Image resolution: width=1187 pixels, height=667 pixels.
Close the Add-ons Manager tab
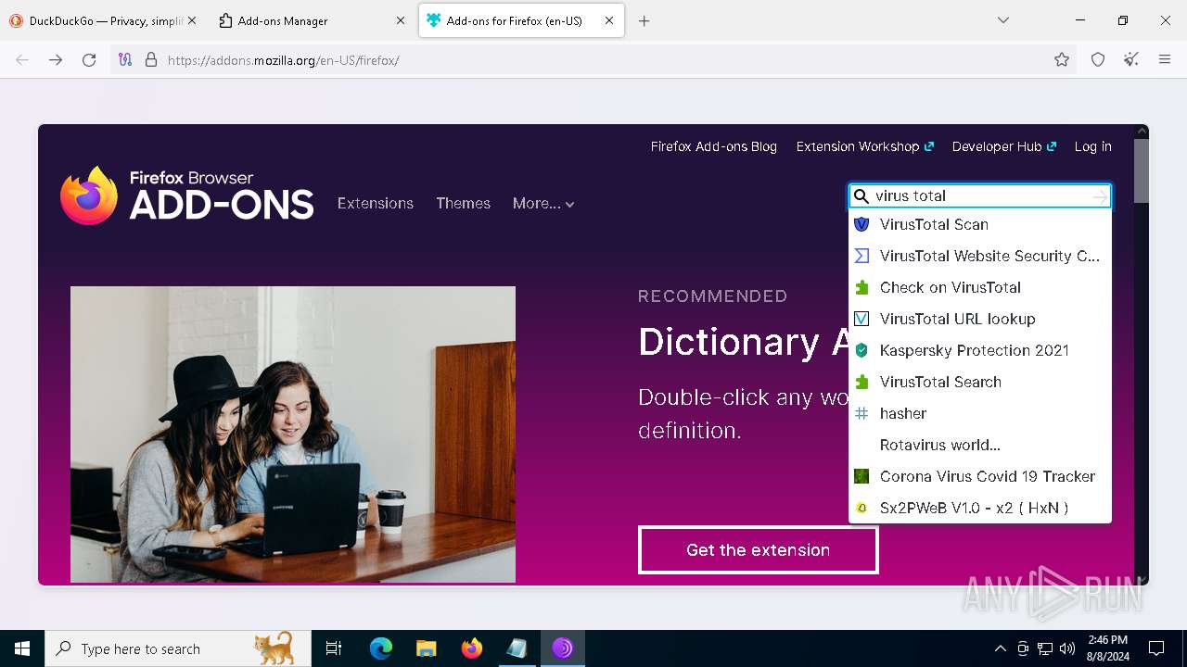click(401, 20)
